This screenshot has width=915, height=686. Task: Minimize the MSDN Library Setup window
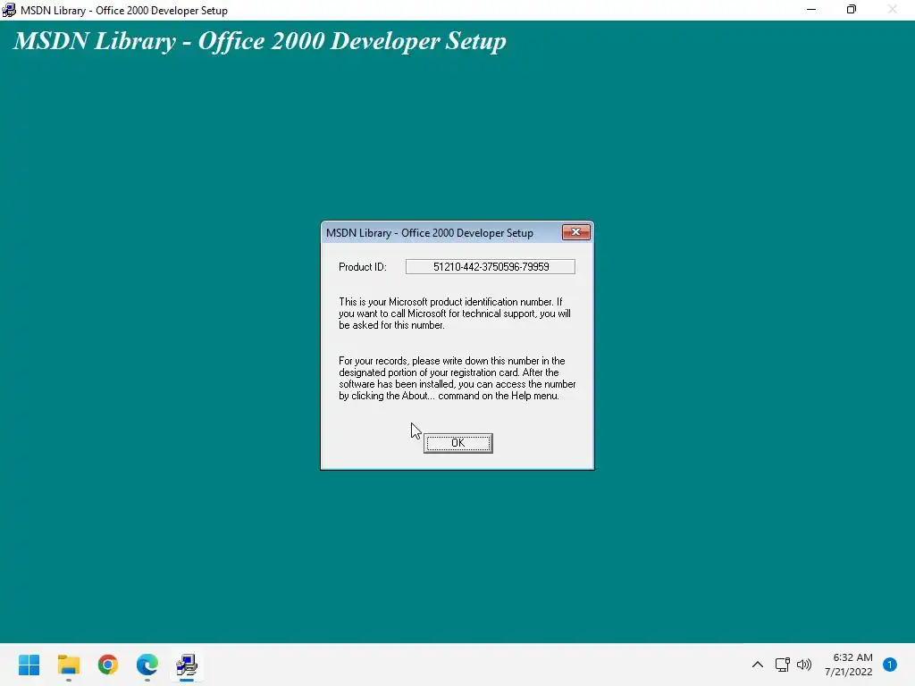pyautogui.click(x=811, y=9)
